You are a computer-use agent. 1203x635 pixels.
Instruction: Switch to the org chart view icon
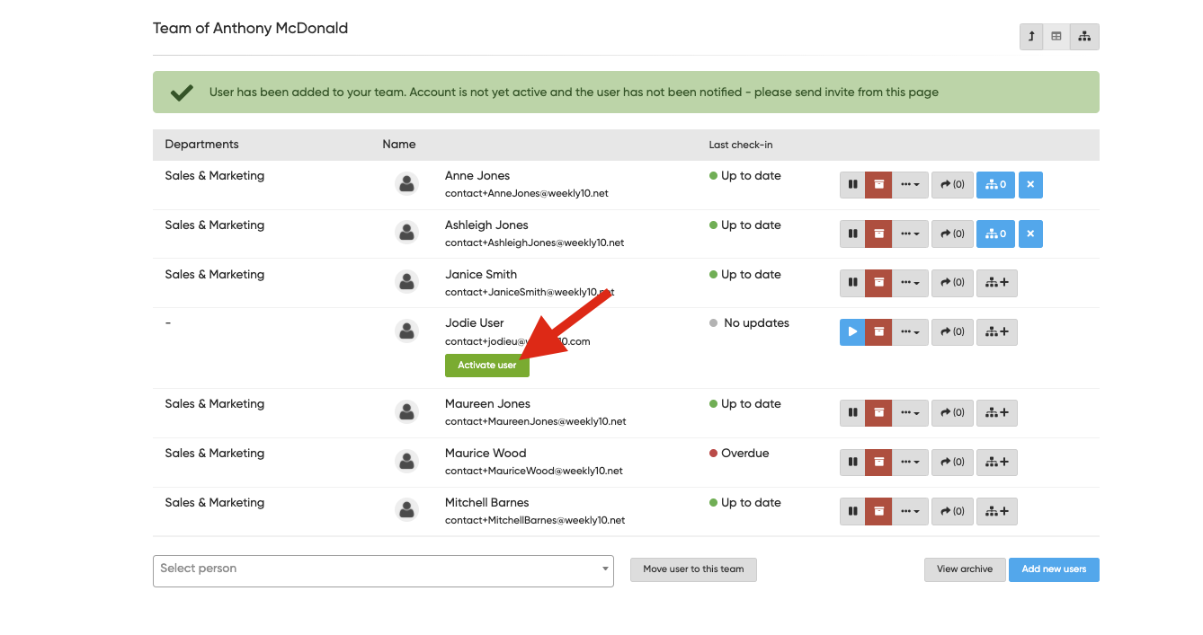coord(1084,37)
